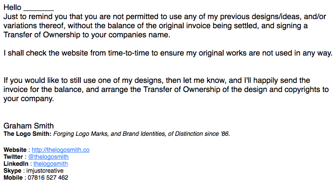This screenshot has height=184, width=336.
Task: Click the word 'Hello' in greeting
Action: pyautogui.click(x=12, y=7)
